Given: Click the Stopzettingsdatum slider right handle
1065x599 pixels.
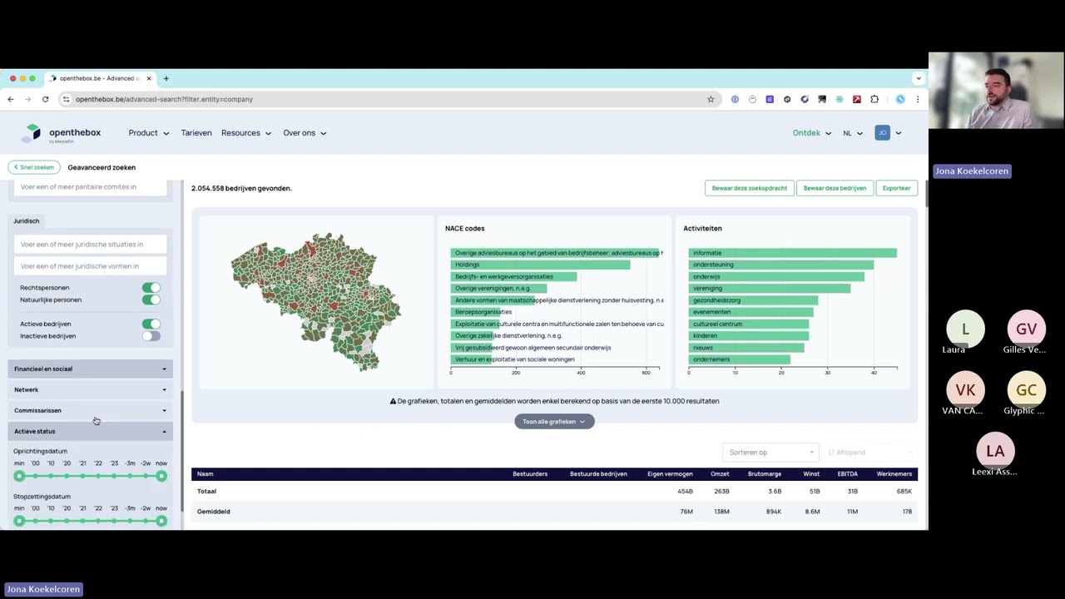Looking at the screenshot, I should point(161,521).
